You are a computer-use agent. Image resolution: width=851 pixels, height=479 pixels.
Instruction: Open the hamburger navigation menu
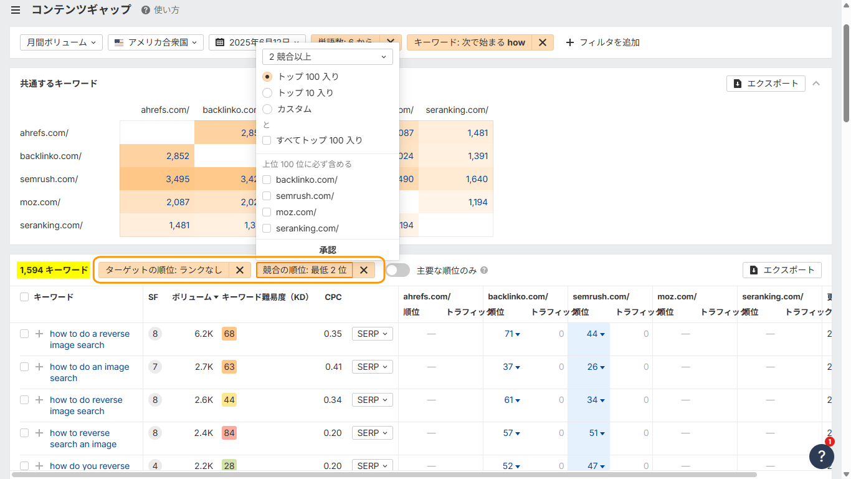point(16,9)
